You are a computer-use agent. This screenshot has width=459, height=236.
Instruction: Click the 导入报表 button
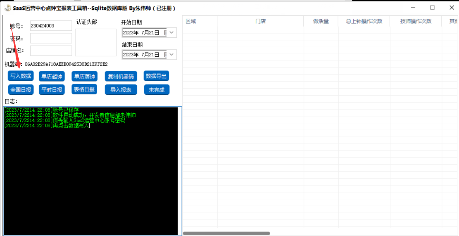click(x=121, y=90)
